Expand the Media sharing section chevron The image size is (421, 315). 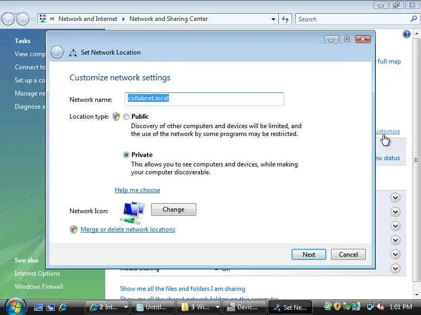pyautogui.click(x=395, y=268)
